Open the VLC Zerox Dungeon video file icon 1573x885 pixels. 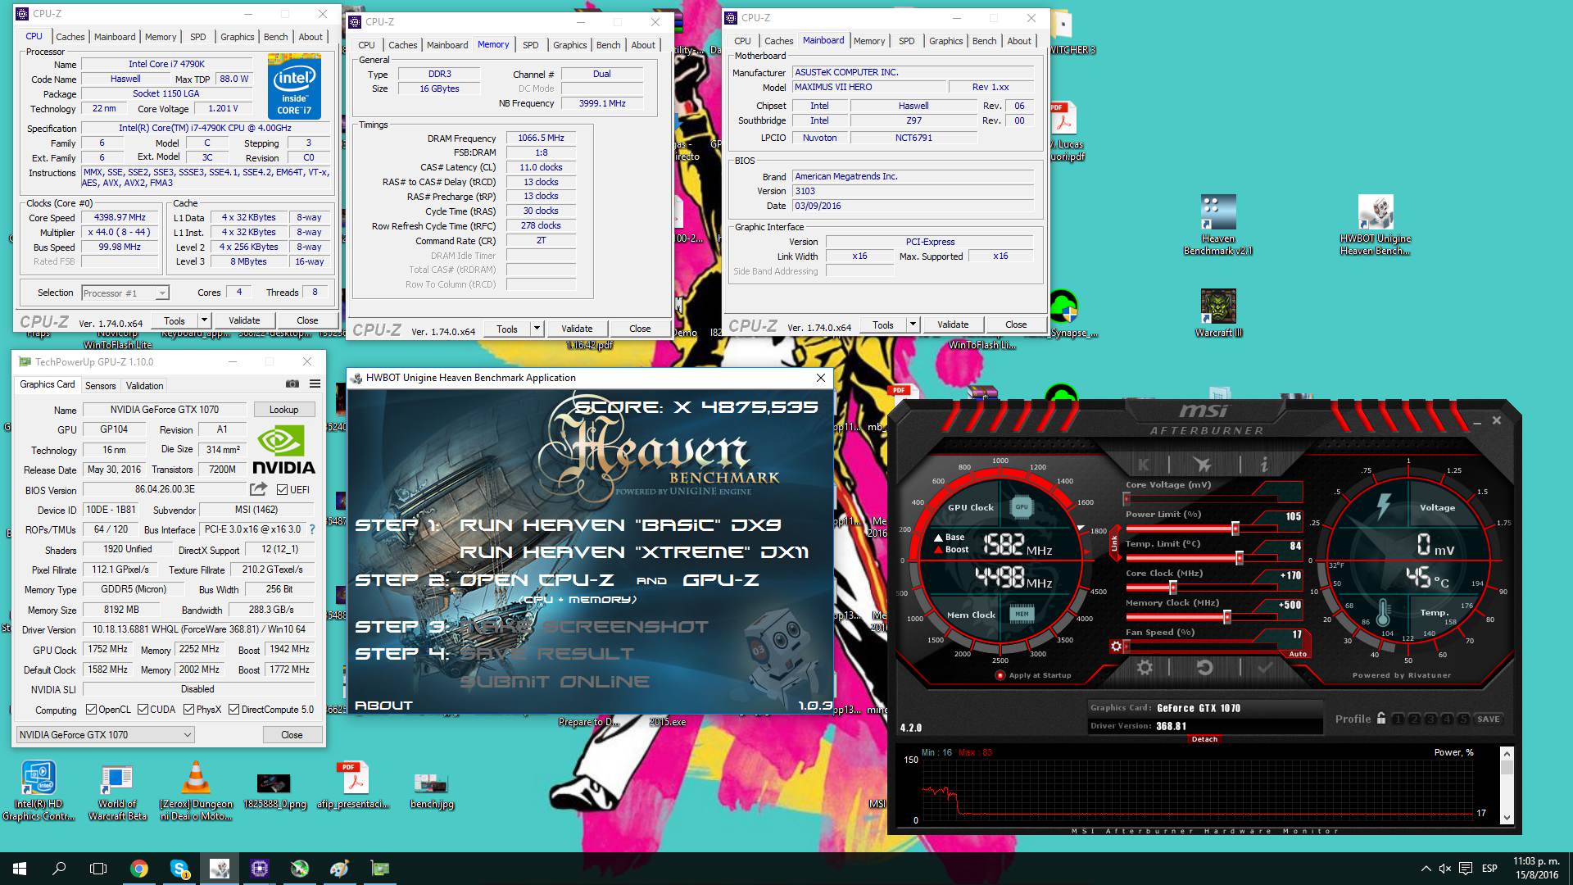click(196, 791)
